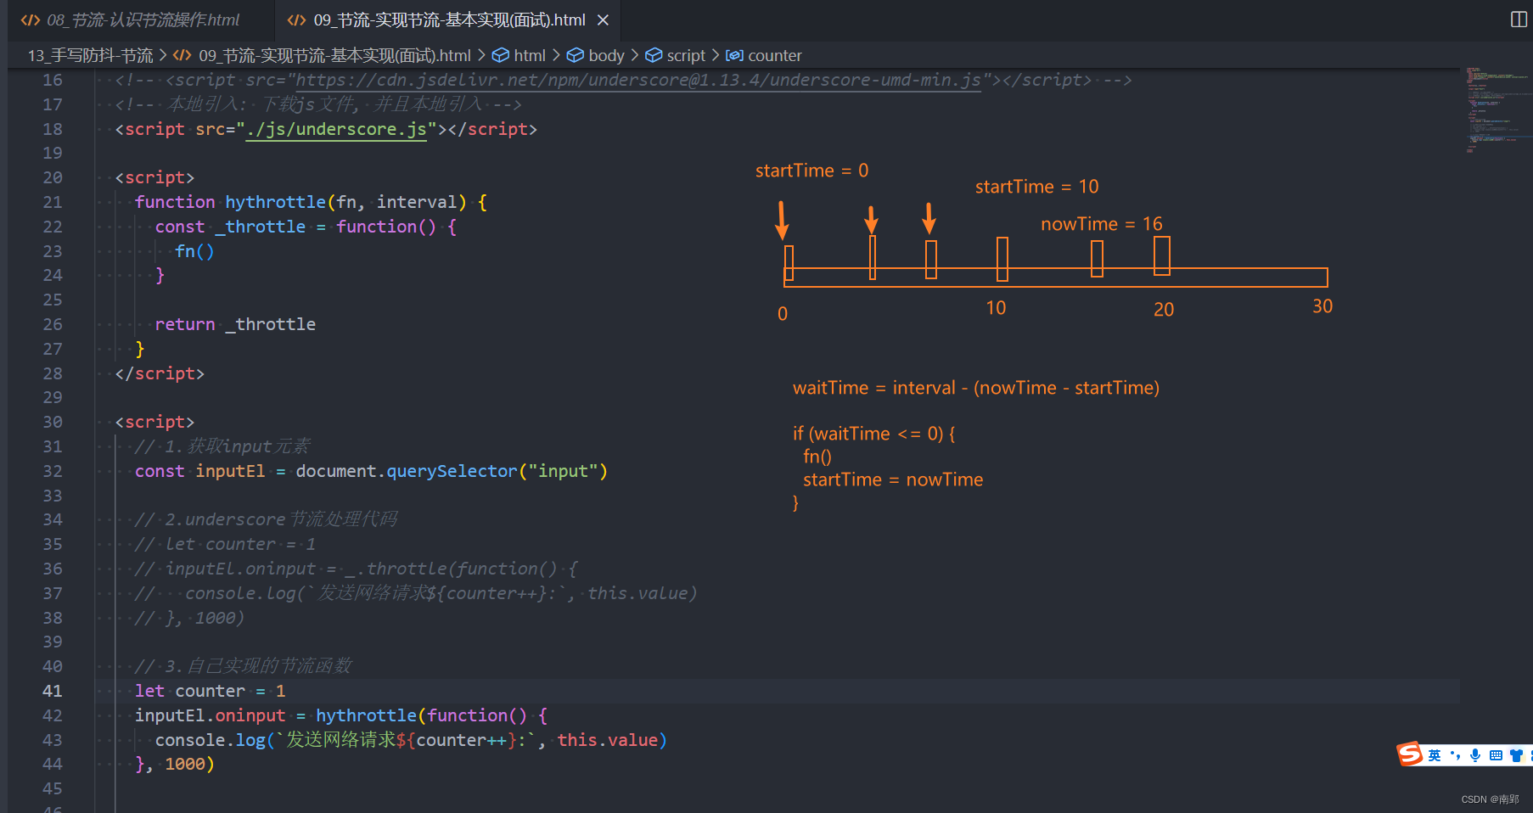
Task: Click the 发送网络请求 template string on line 43
Action: coord(341,740)
